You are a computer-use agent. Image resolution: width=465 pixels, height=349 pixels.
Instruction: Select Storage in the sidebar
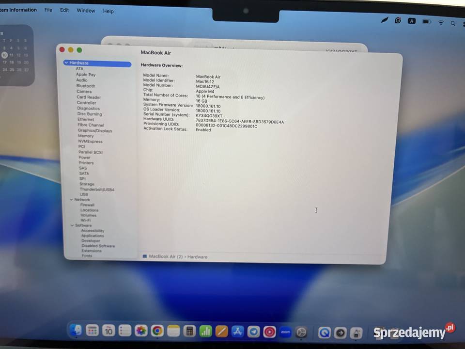pos(87,184)
